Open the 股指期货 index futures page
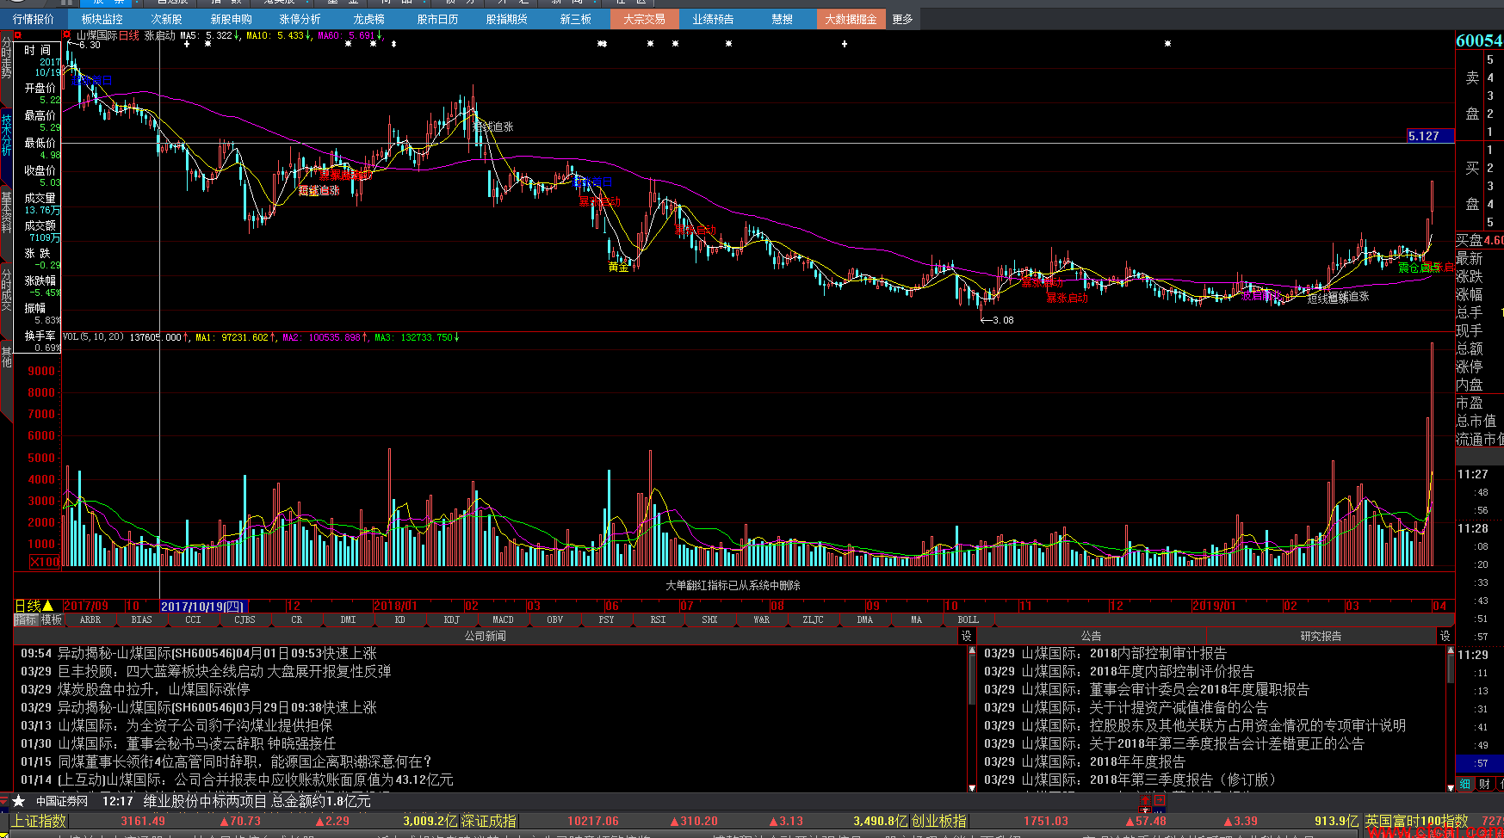This screenshot has width=1504, height=838. 506,19
